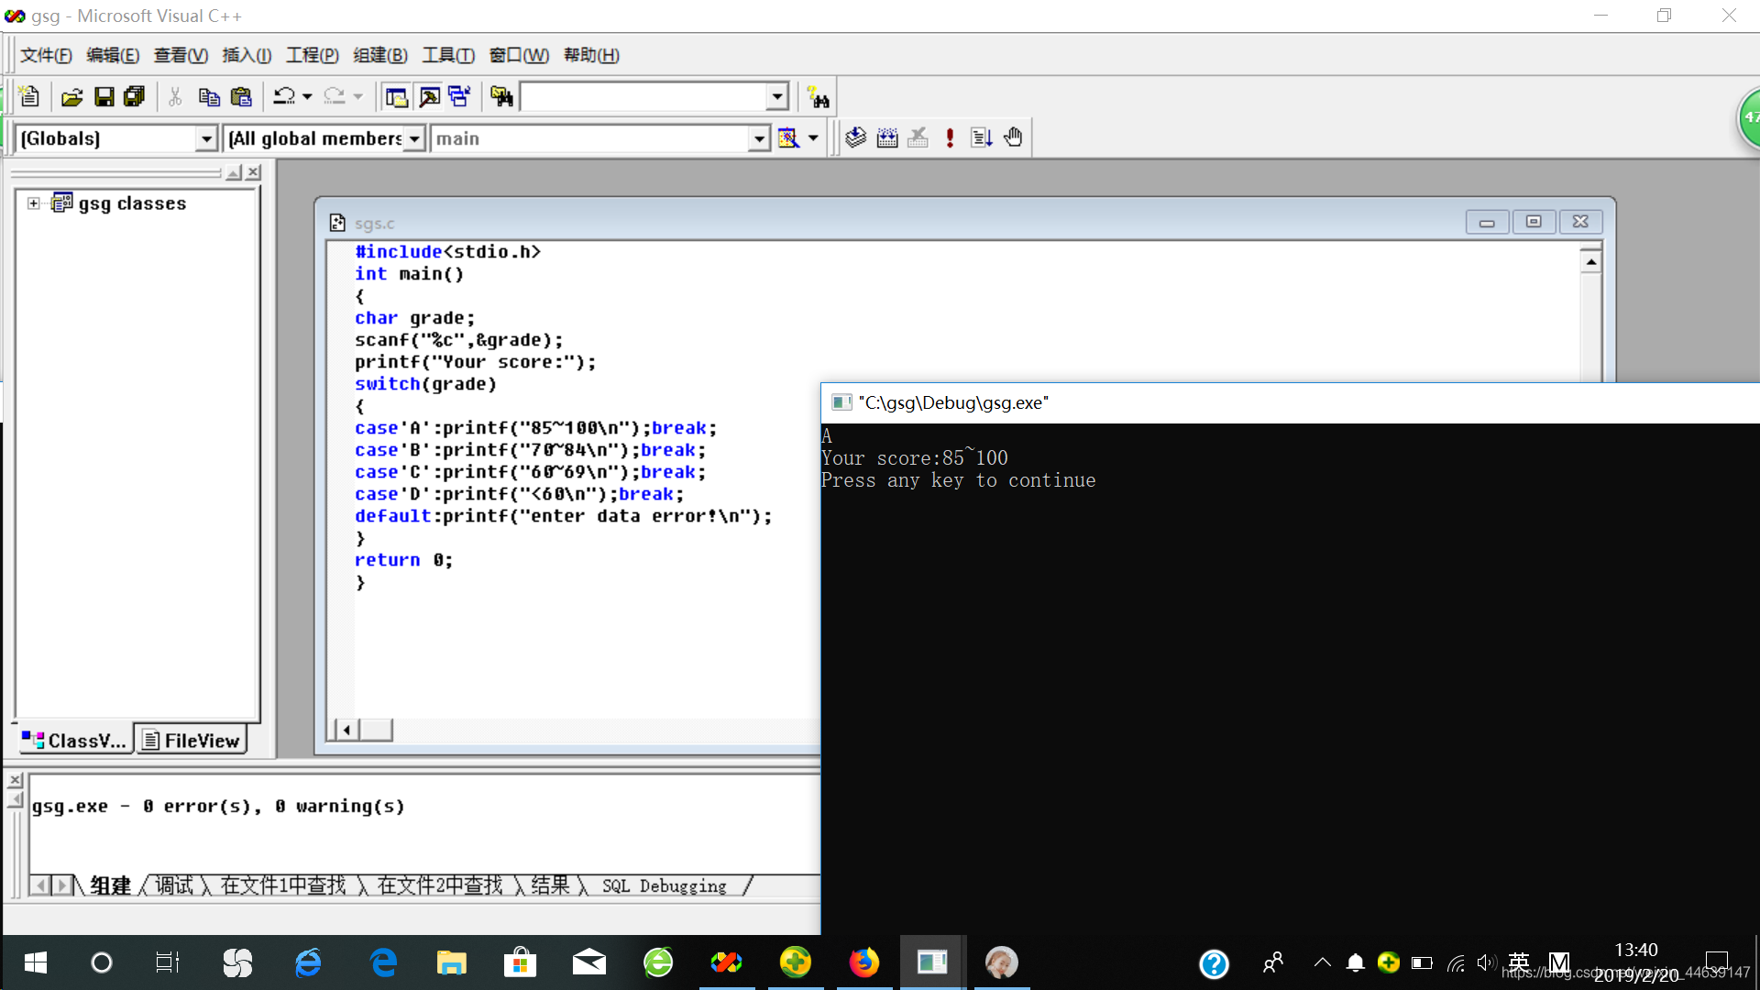
Task: Open the 帮助(H) menu
Action: (591, 55)
